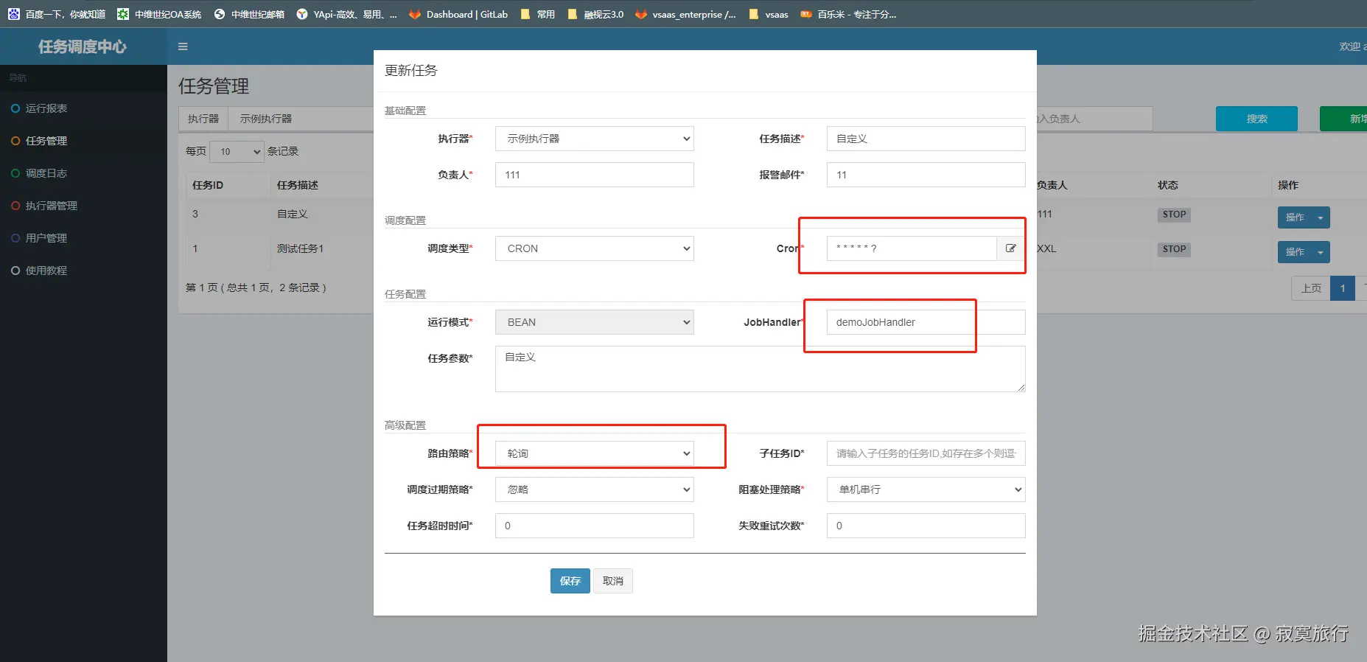Screen dimensions: 1367x662
Task: Open the 调度过期策略 忽略 dropdown
Action: pyautogui.click(x=594, y=489)
